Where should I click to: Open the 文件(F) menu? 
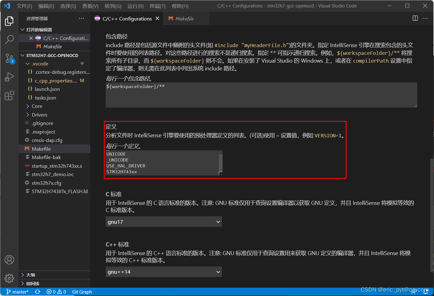24,6
